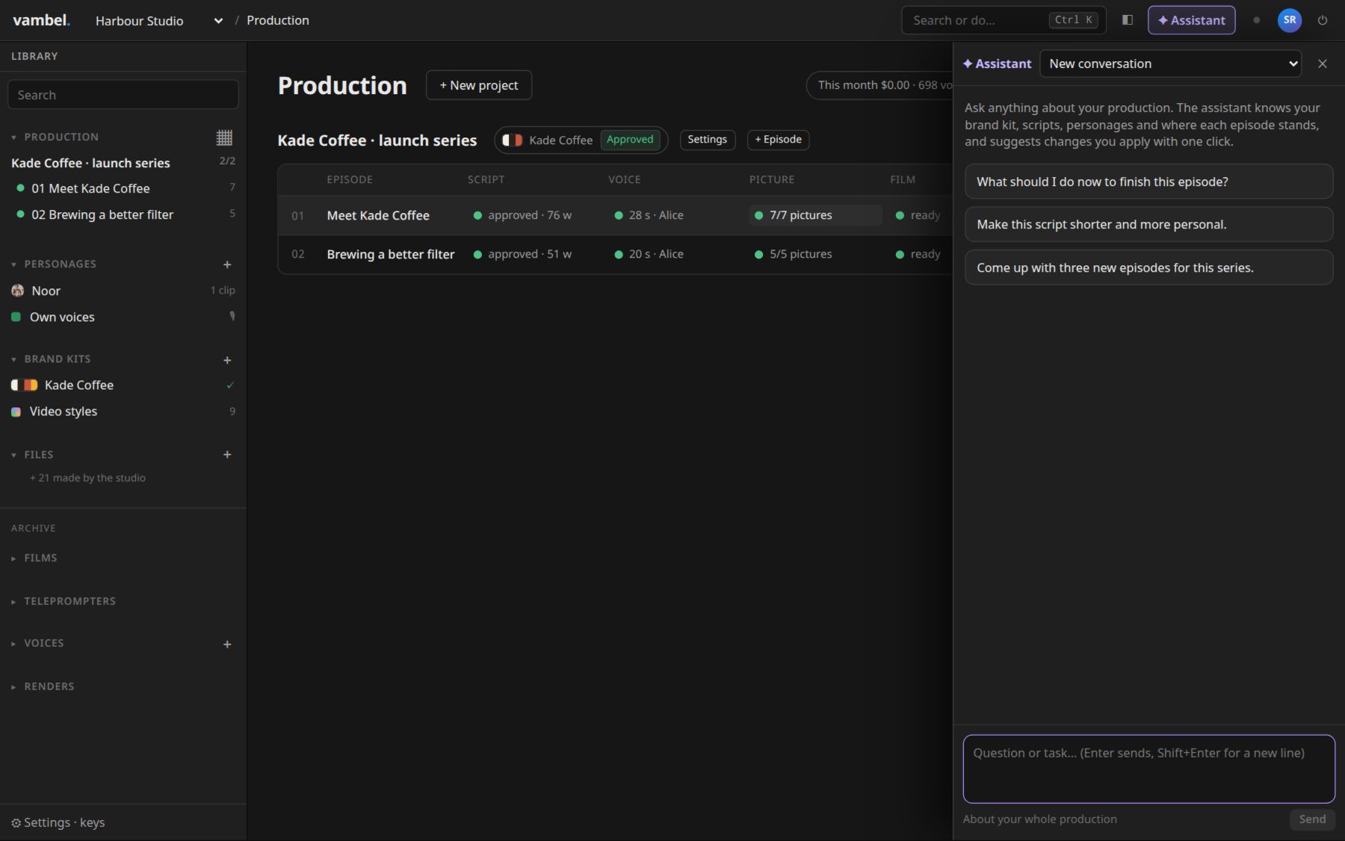The image size is (1345, 841).
Task: Click the status dot beside the avatar
Action: [1256, 20]
